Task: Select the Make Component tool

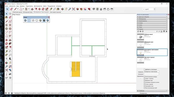Action: click(10, 14)
